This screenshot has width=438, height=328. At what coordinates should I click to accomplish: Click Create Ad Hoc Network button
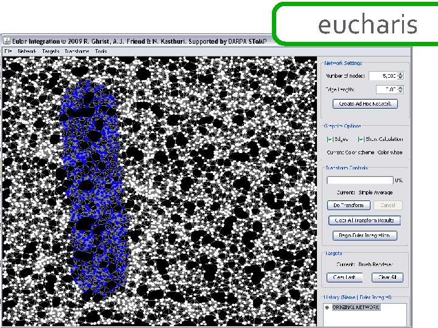tap(365, 104)
